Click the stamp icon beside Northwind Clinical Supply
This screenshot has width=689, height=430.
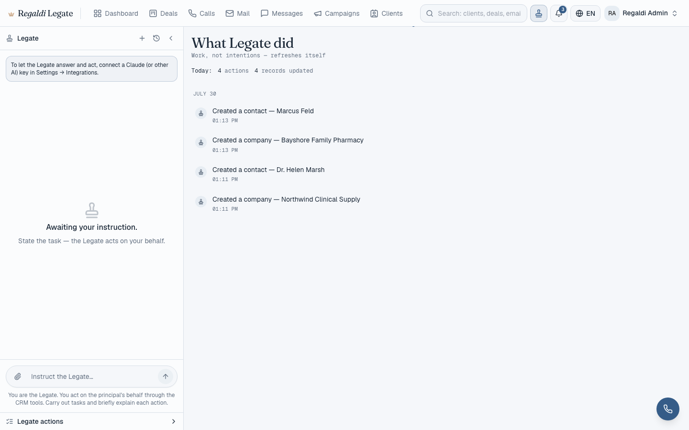pos(201,202)
